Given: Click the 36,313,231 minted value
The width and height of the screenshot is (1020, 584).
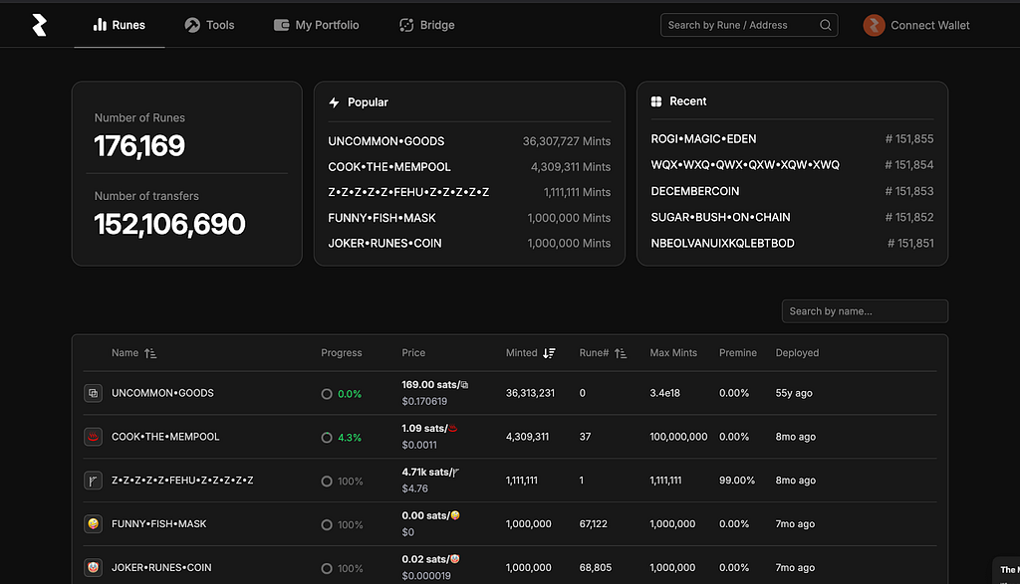Looking at the screenshot, I should pyautogui.click(x=530, y=393).
